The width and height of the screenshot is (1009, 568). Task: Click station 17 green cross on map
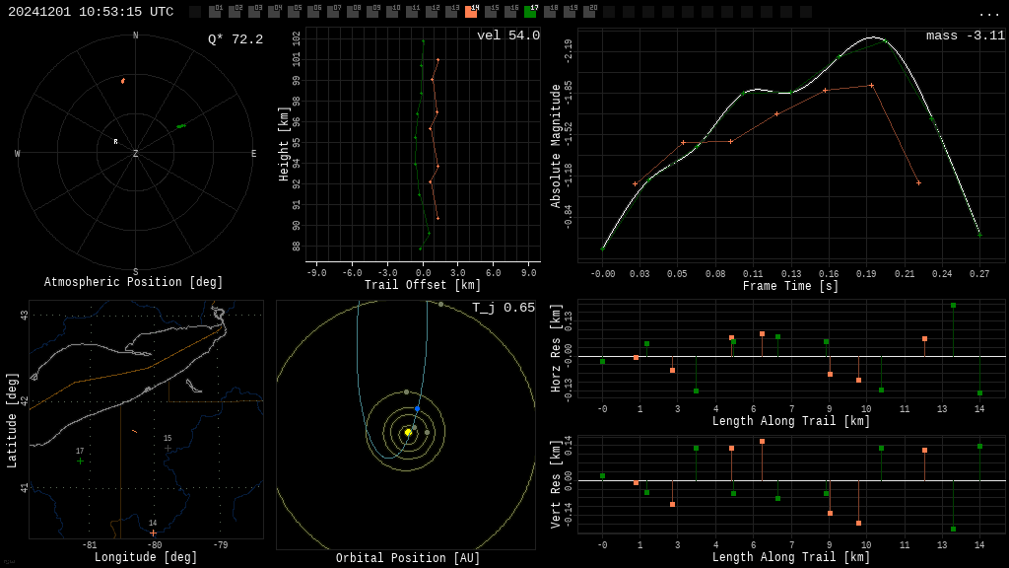(x=80, y=461)
